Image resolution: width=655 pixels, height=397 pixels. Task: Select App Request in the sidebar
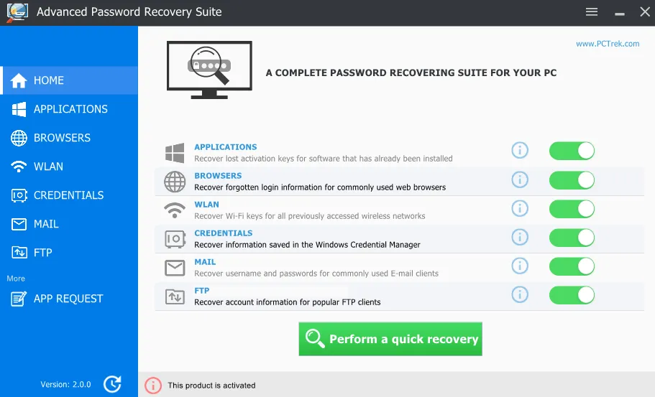click(68, 299)
